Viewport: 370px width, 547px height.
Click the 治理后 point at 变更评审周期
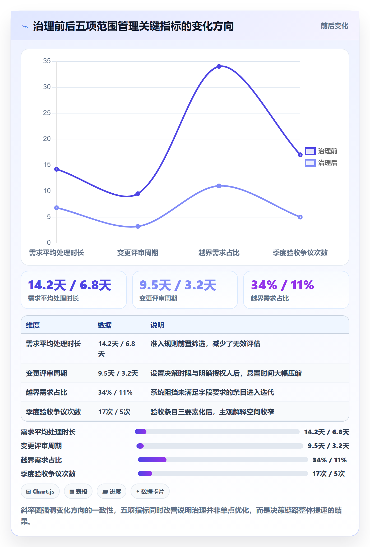[x=138, y=226]
